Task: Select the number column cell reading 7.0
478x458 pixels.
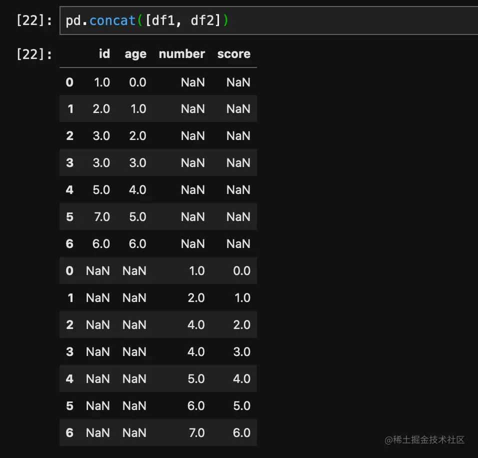Action: [x=197, y=432]
